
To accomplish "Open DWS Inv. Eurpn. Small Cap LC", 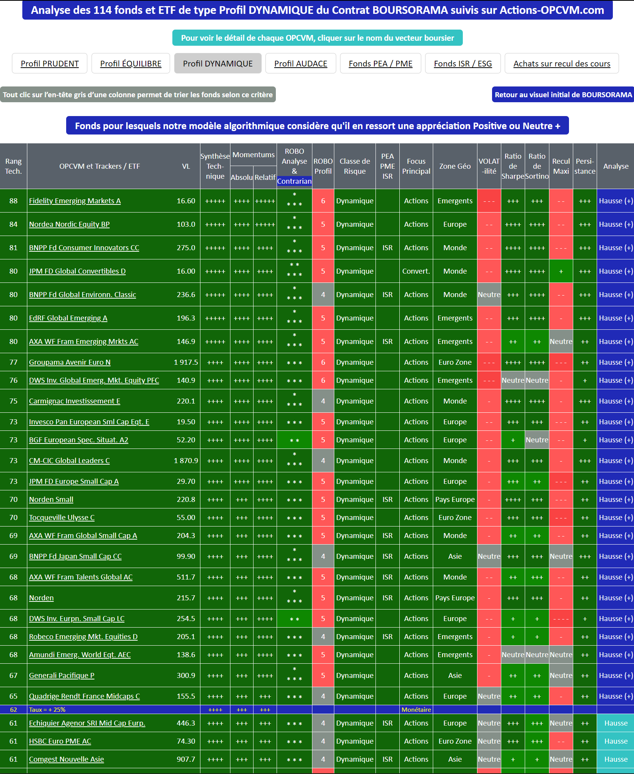I will [x=77, y=618].
